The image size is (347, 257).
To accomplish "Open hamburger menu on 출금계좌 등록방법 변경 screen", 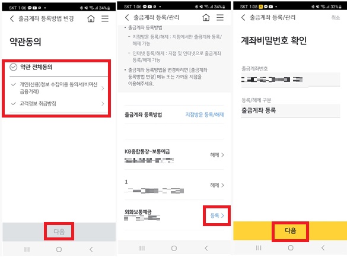I will tap(105, 18).
